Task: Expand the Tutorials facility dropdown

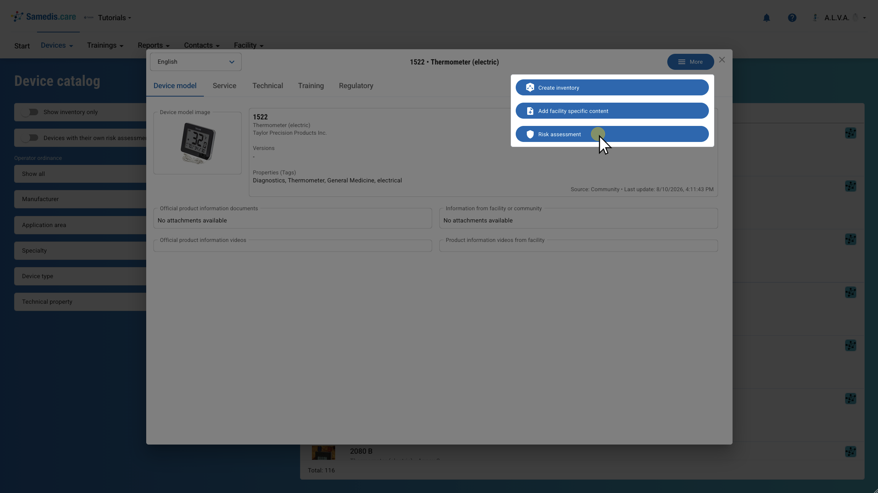Action: pyautogui.click(x=115, y=18)
